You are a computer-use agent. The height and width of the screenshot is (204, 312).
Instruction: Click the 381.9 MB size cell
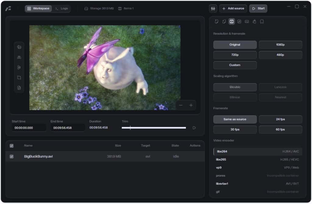click(114, 157)
